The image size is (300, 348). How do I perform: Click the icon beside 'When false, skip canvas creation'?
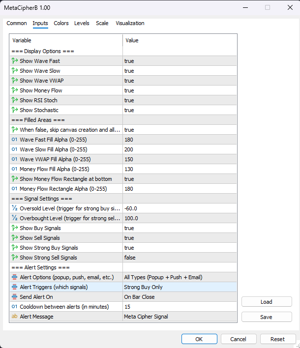pos(15,130)
